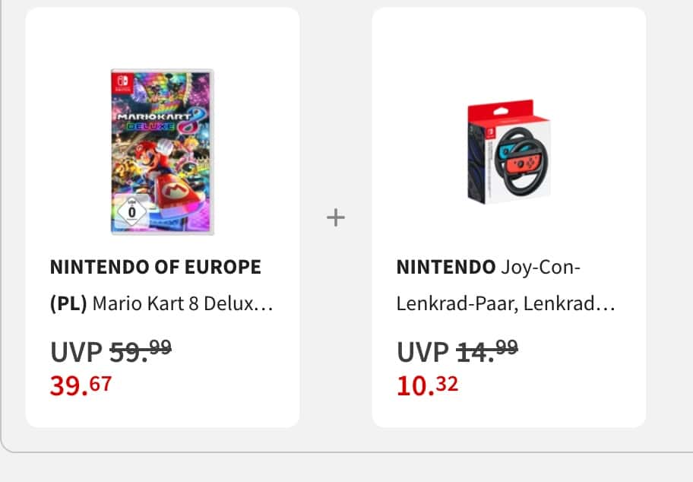Click the plus sign between products
Image resolution: width=693 pixels, height=482 pixels.
click(336, 217)
